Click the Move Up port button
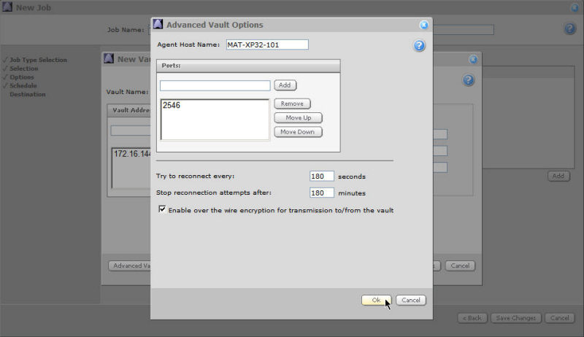This screenshot has width=584, height=337. (x=298, y=117)
